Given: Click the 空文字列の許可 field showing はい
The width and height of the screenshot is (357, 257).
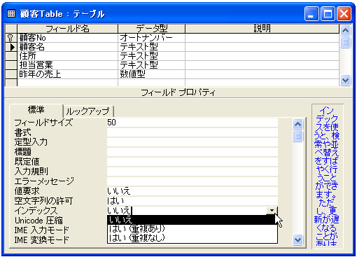Looking at the screenshot, I should pyautogui.click(x=192, y=201).
